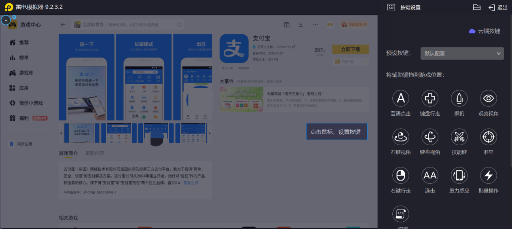Image resolution: width=512 pixels, height=229 pixels.
Task: Click the 支付宝 app icon
Action: 234,48
